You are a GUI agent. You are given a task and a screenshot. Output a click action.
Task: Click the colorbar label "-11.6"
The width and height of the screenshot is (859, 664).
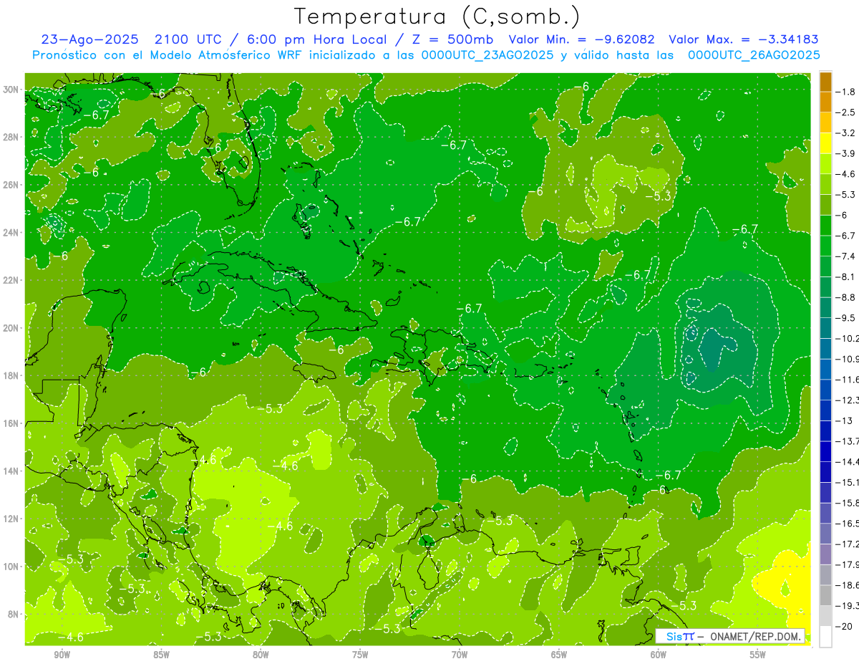tap(848, 380)
